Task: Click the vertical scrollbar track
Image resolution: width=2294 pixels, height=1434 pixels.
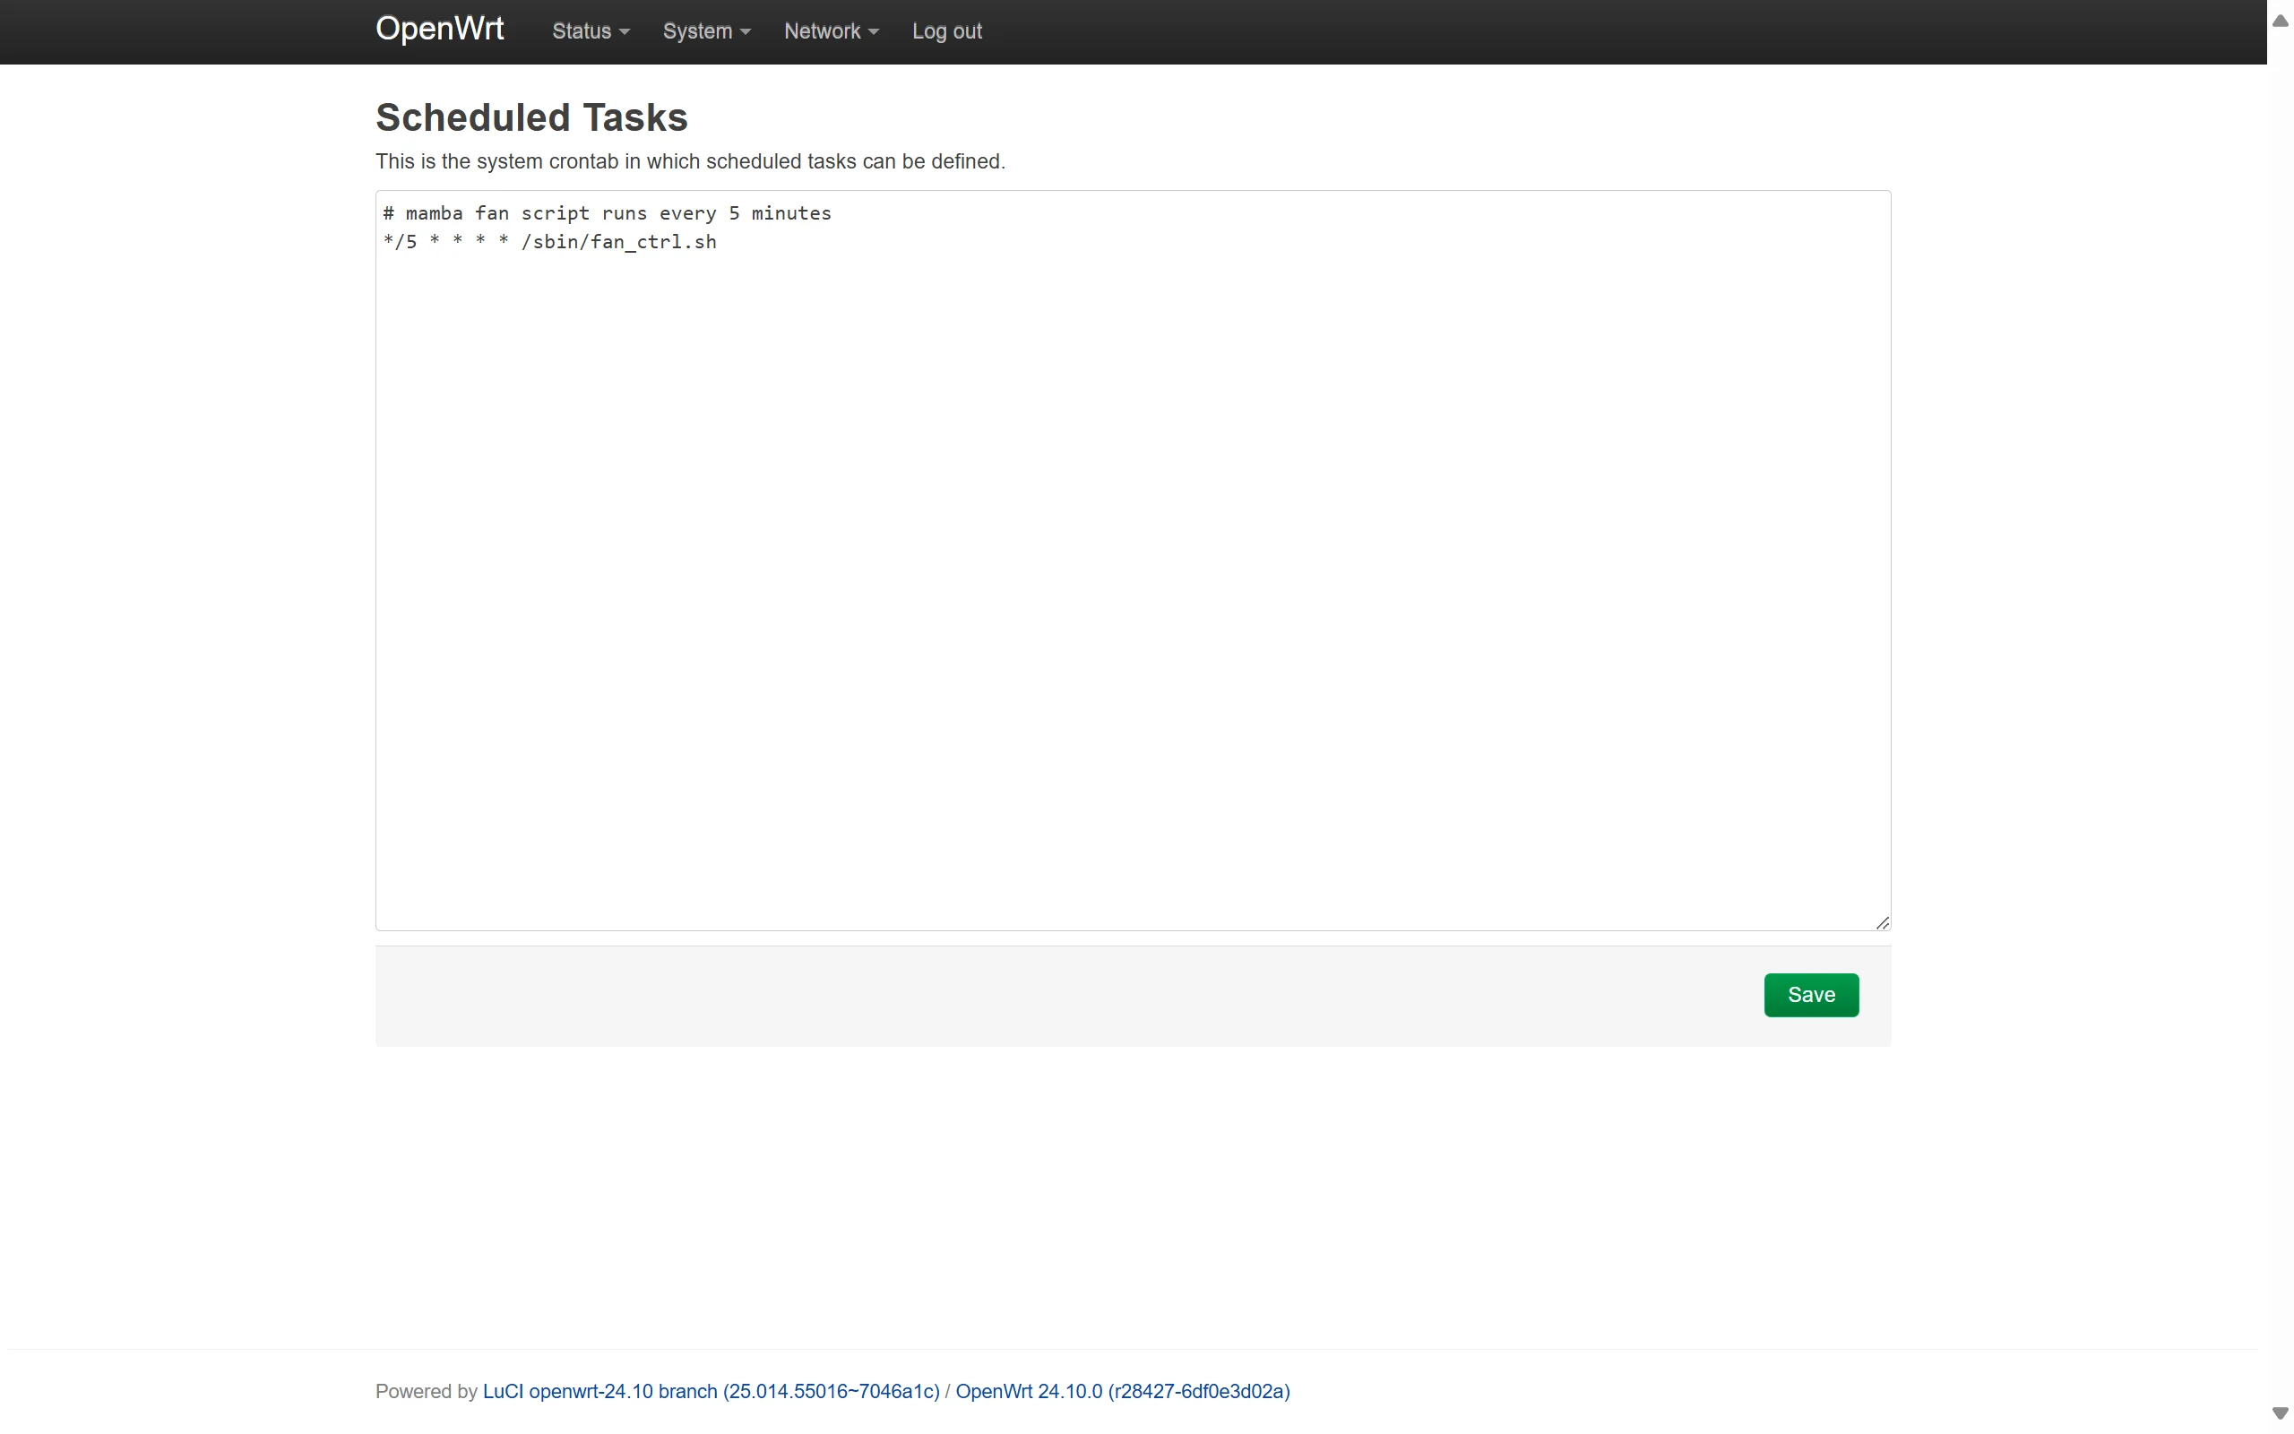Action: (x=2280, y=717)
